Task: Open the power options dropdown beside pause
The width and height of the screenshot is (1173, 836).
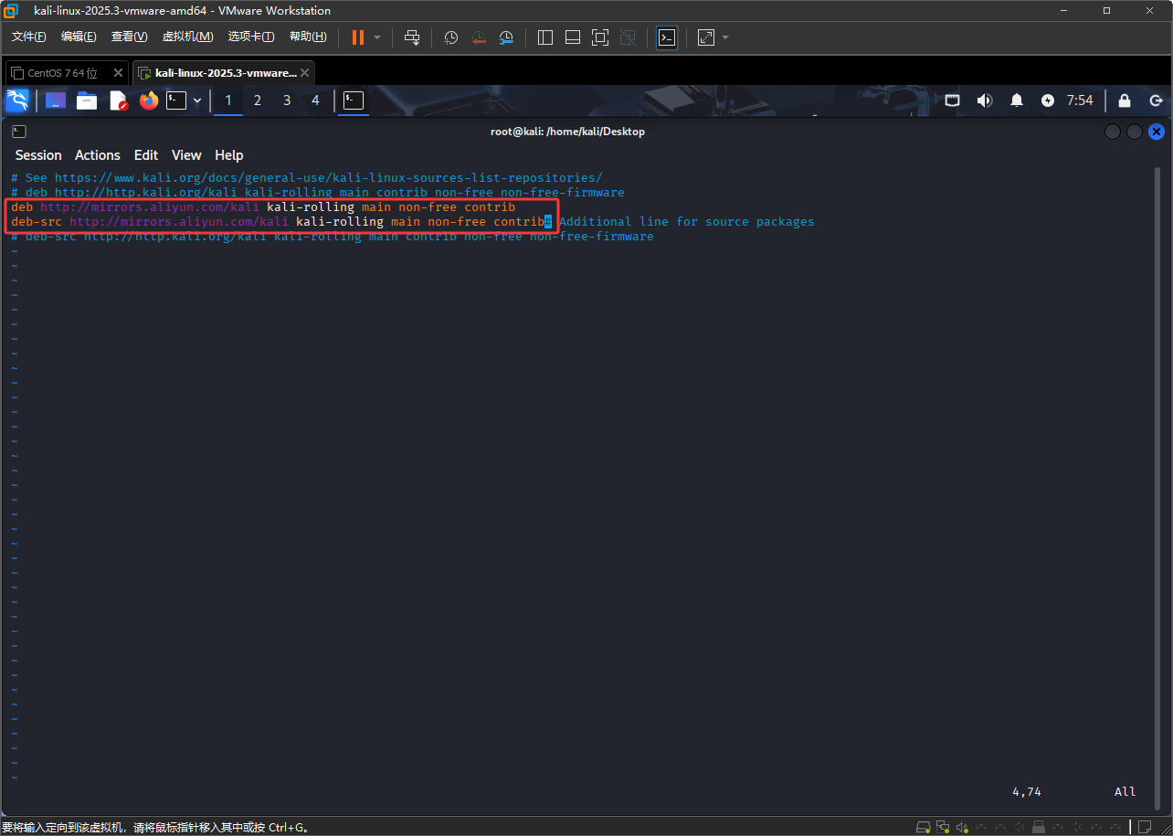Action: click(377, 37)
